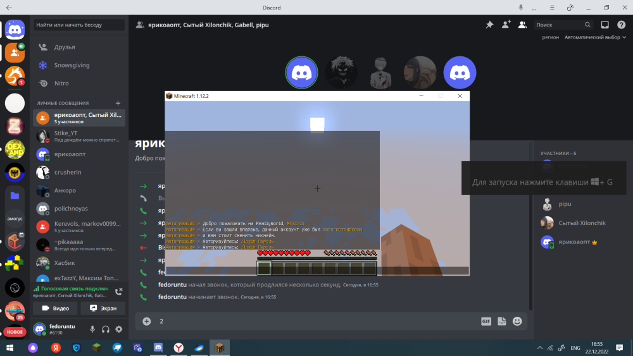Click microphone icon in title bar
Image resolution: width=633 pixels, height=356 pixels.
[x=521, y=8]
